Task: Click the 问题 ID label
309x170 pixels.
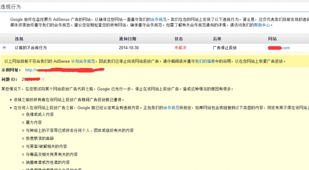Action: tap(9, 79)
